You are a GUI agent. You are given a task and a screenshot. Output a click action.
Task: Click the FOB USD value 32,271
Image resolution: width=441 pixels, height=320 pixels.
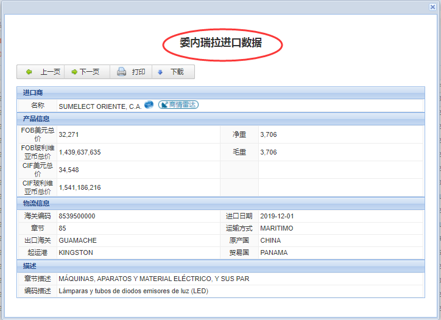tap(69, 134)
